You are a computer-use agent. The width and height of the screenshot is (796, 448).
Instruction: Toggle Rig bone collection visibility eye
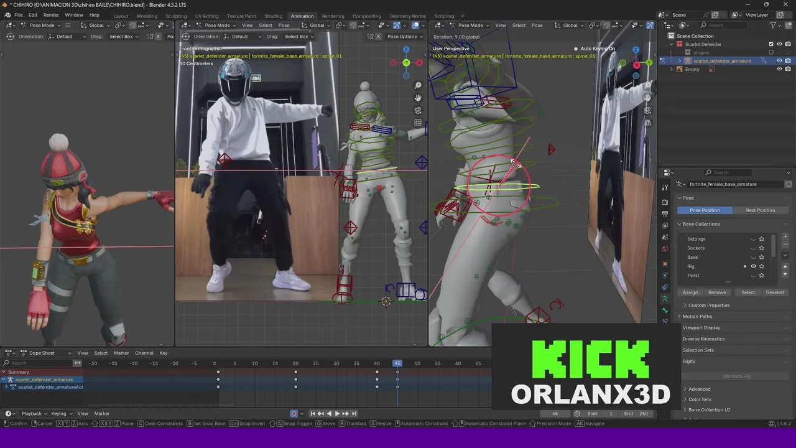click(753, 266)
